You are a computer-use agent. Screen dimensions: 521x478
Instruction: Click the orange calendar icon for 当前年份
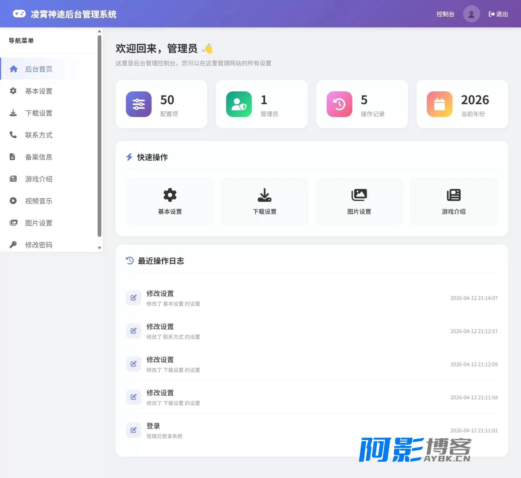pyautogui.click(x=439, y=104)
